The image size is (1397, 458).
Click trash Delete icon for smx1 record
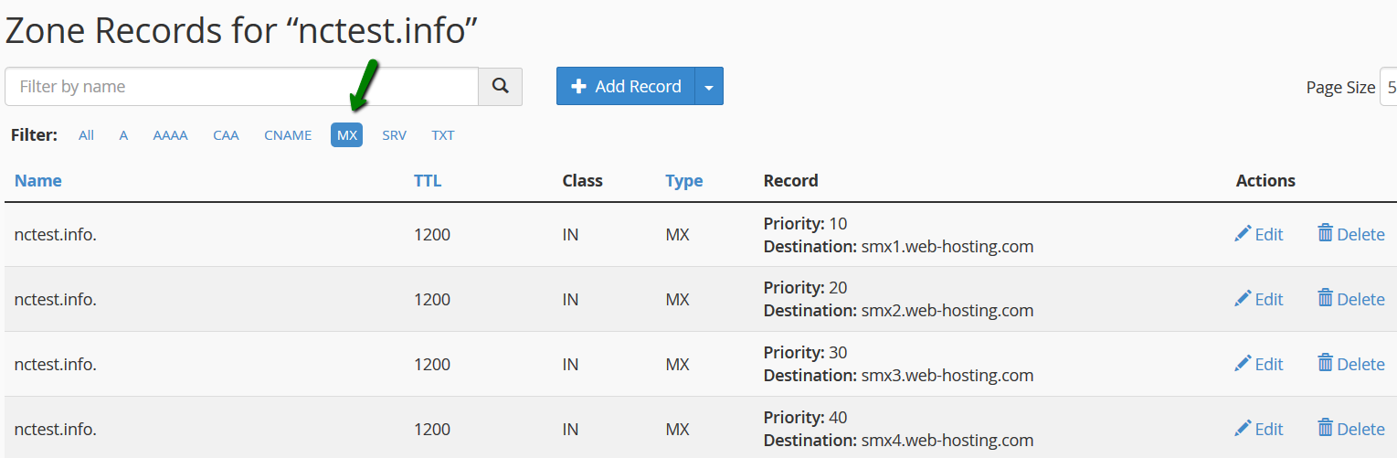pyautogui.click(x=1325, y=233)
